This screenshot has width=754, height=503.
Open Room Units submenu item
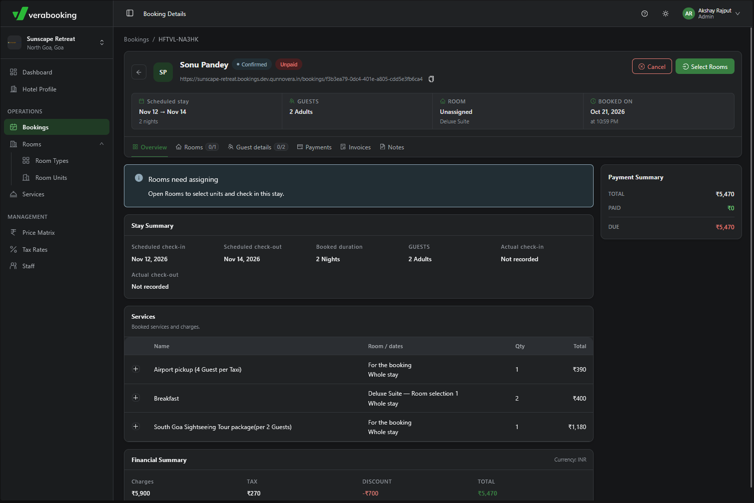pyautogui.click(x=51, y=178)
